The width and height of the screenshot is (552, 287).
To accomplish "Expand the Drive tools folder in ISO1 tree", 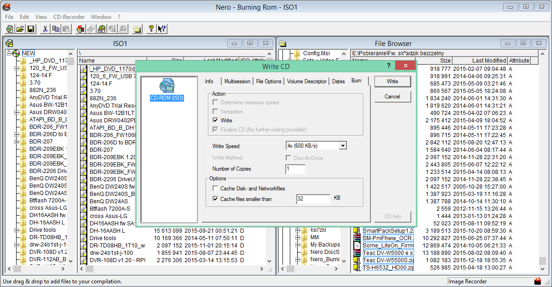I will 17,230.
